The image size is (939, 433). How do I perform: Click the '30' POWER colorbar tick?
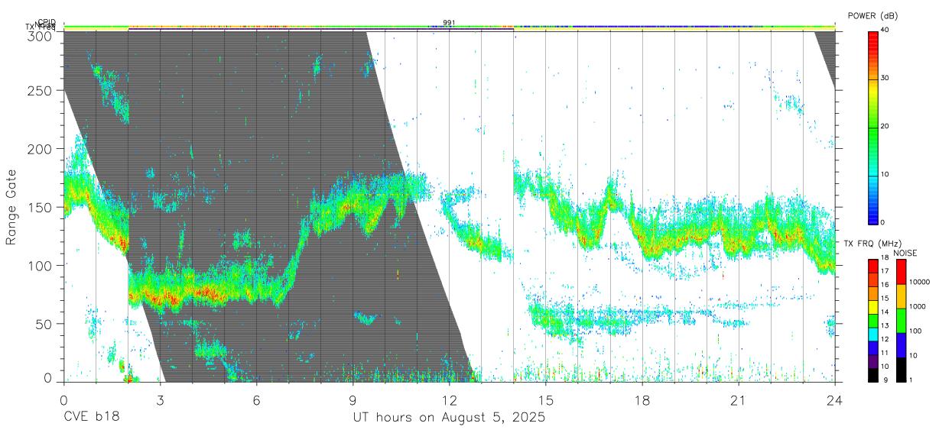coord(885,79)
